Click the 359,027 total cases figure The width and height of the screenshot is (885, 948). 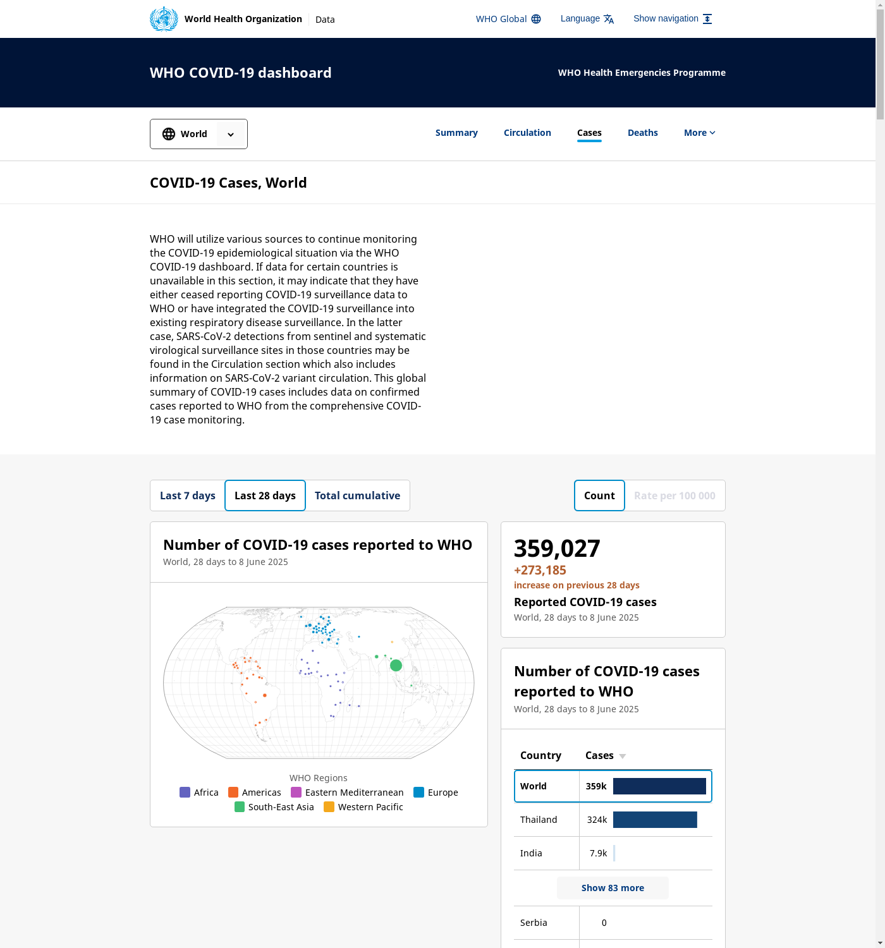(x=557, y=549)
